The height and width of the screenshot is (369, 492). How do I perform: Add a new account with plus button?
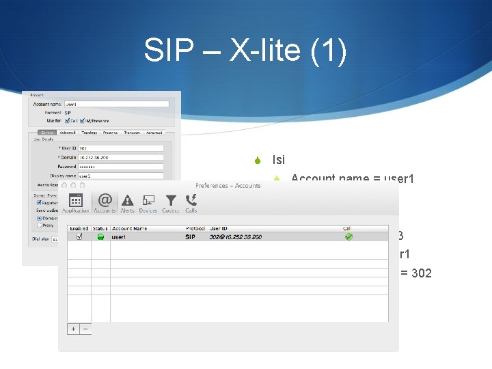click(73, 329)
